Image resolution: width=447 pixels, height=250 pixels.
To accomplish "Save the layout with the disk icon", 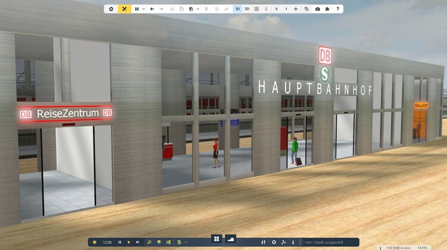I will [x=137, y=9].
